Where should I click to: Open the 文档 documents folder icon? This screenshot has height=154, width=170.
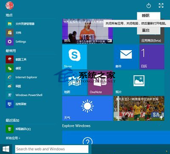10,33
